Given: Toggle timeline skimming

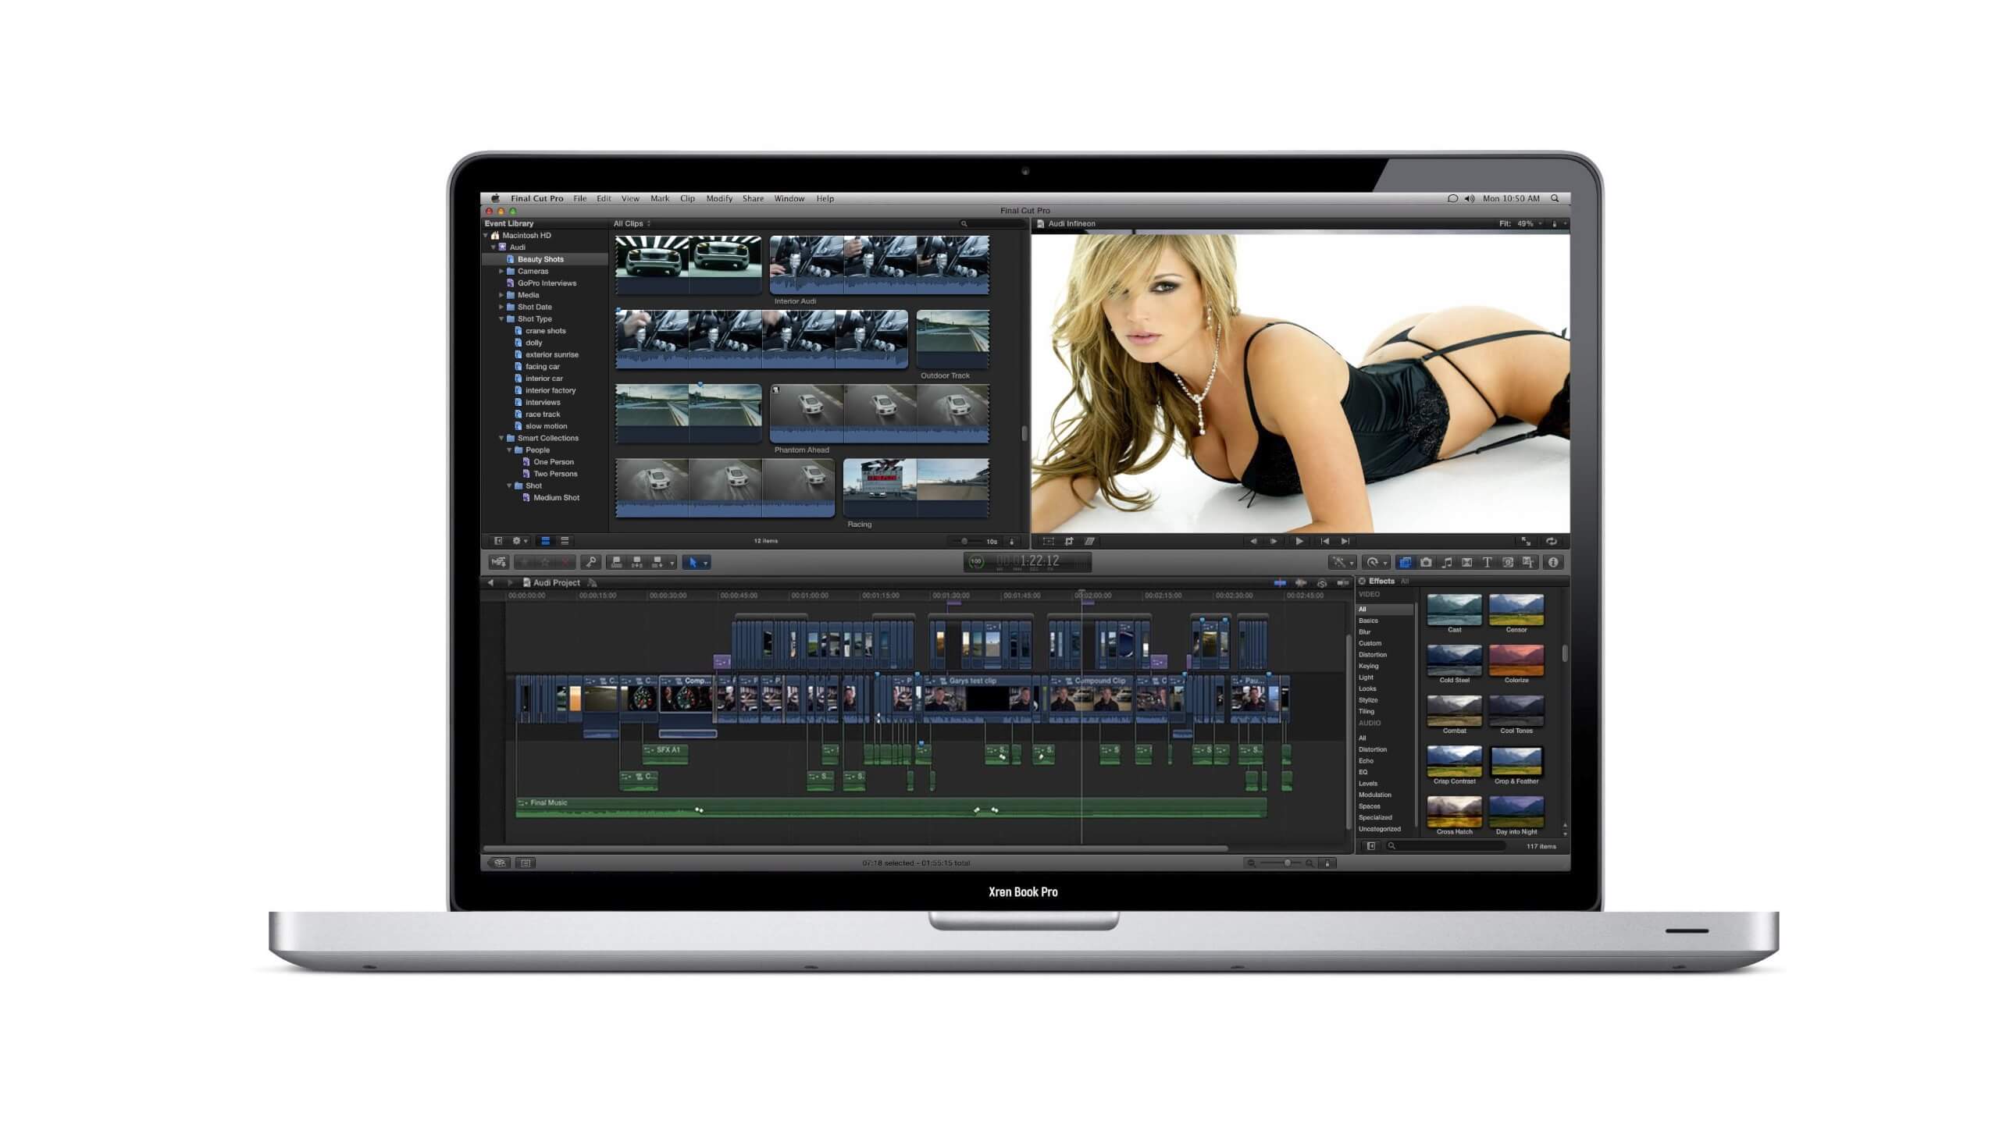Looking at the screenshot, I should [1280, 583].
